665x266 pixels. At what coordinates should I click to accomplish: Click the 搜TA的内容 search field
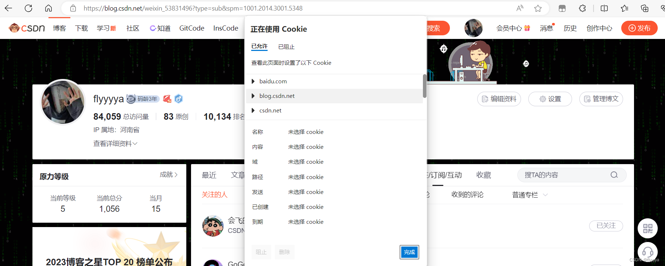pyautogui.click(x=572, y=175)
